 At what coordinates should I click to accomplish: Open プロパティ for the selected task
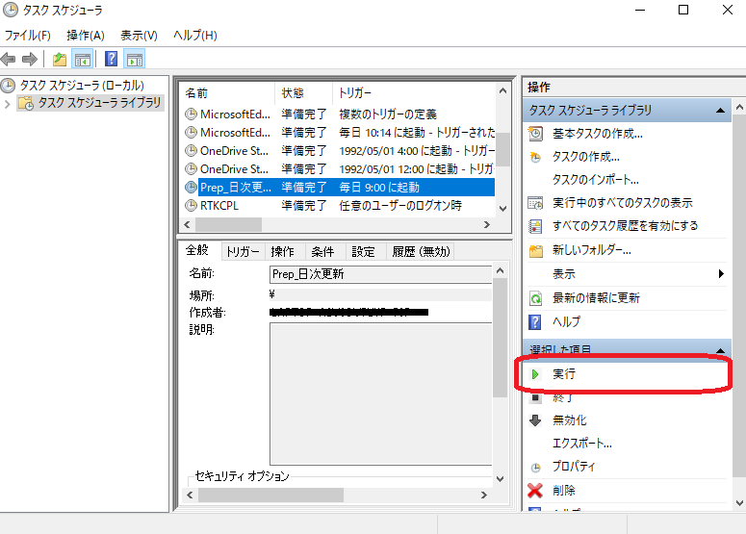(574, 467)
